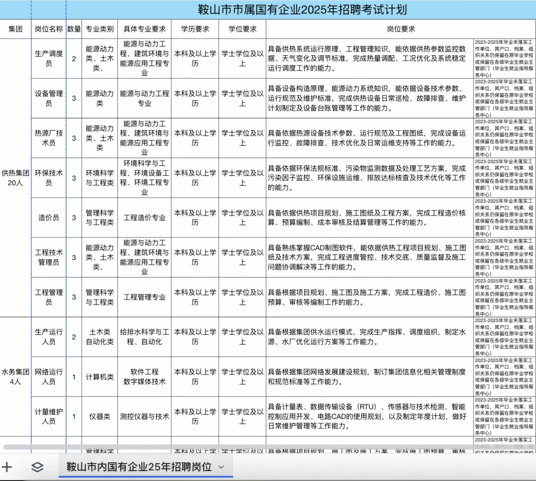The height and width of the screenshot is (481, 536).
Task: Select the 热源厂技术员 position cell
Action: click(x=49, y=138)
